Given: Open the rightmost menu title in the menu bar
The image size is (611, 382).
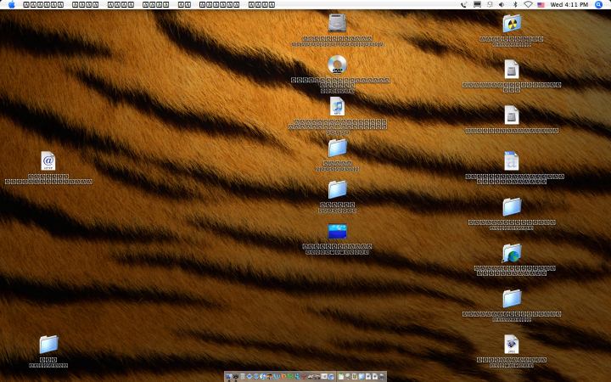Looking at the screenshot, I should [x=261, y=5].
